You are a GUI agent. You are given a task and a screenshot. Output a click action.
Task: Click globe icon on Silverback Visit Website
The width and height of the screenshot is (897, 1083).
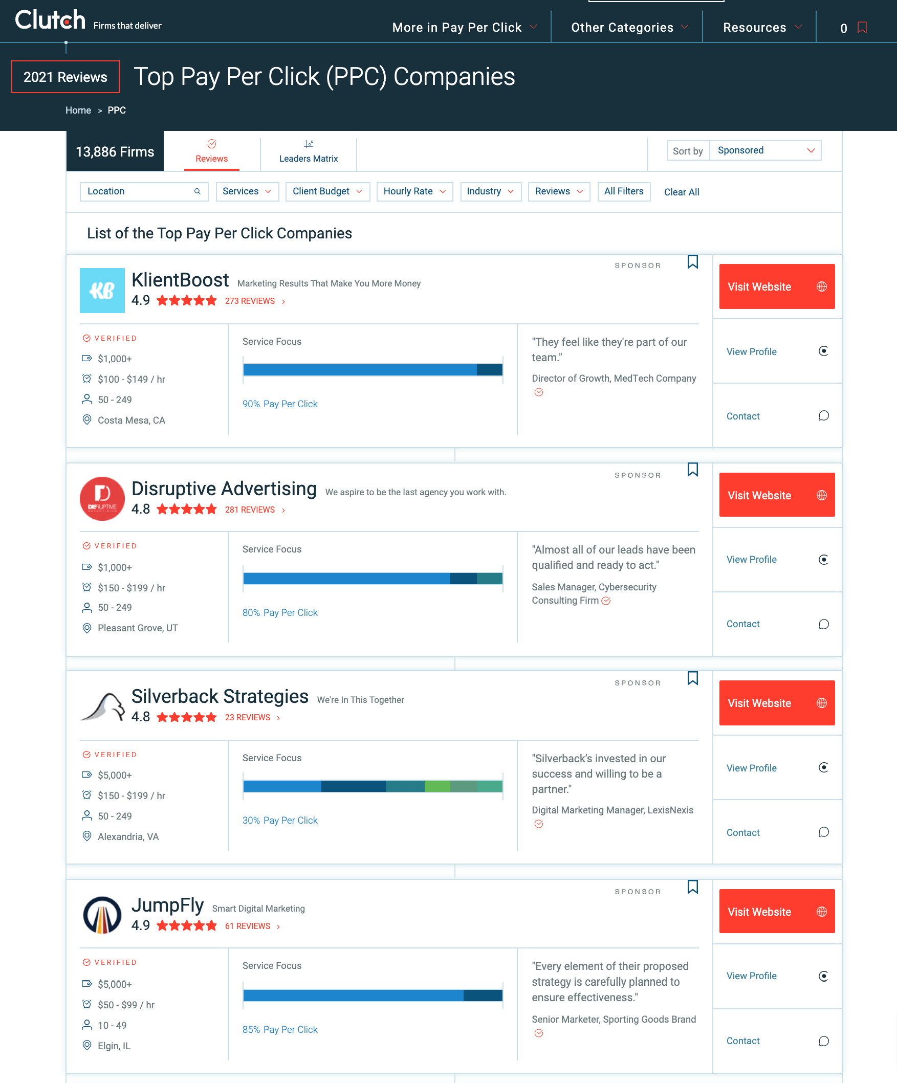point(822,703)
